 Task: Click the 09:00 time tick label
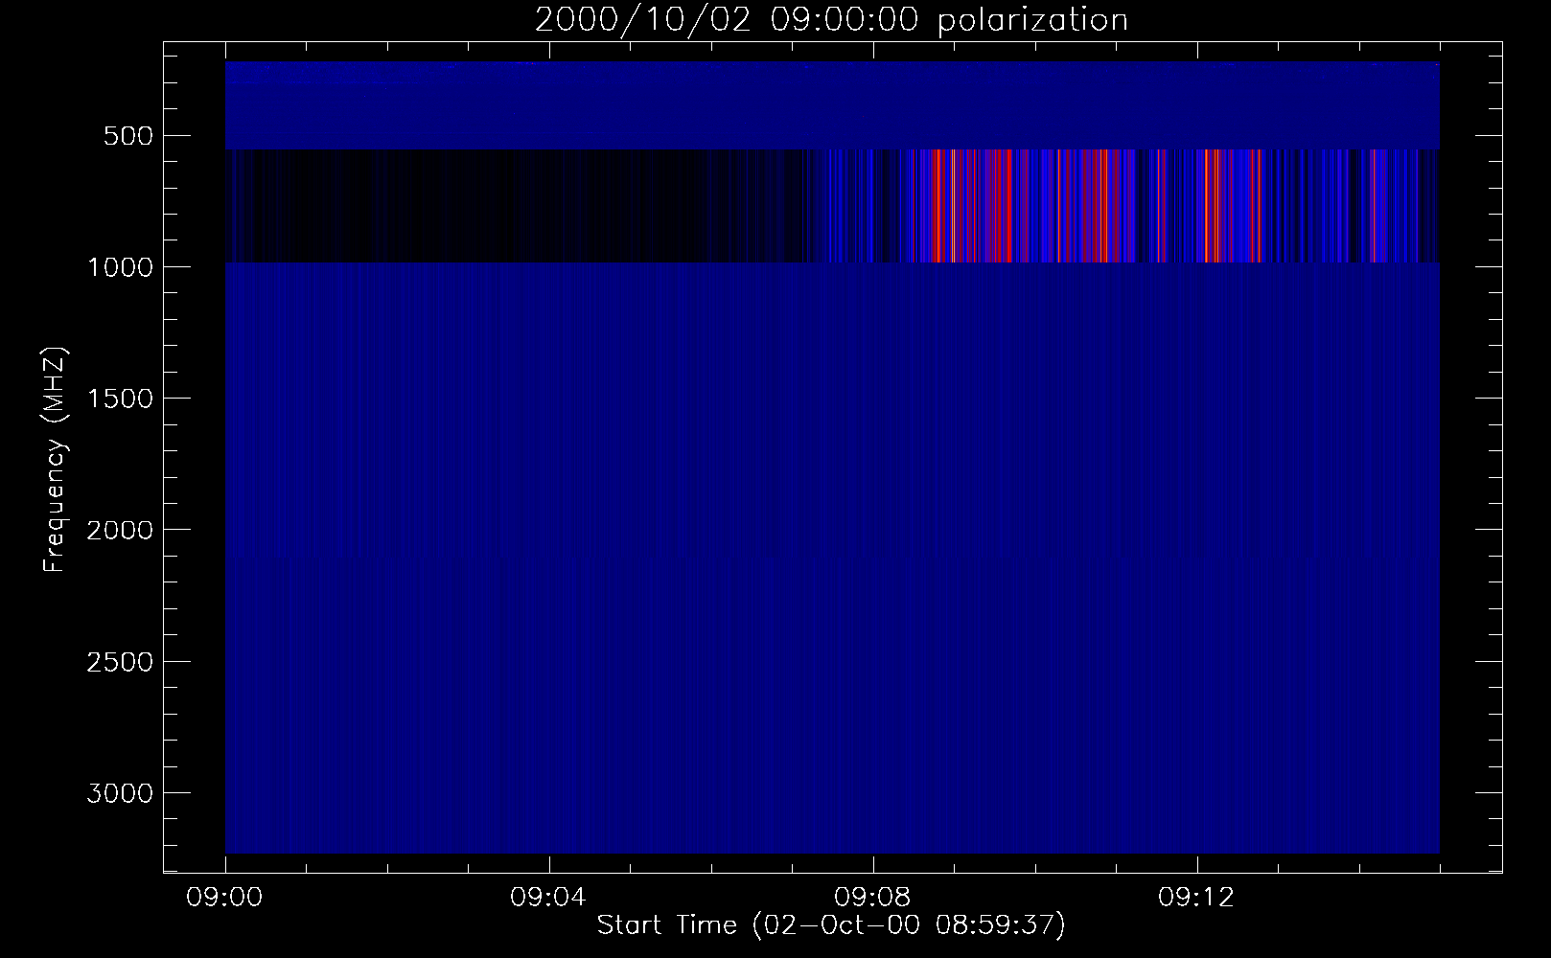pos(225,899)
